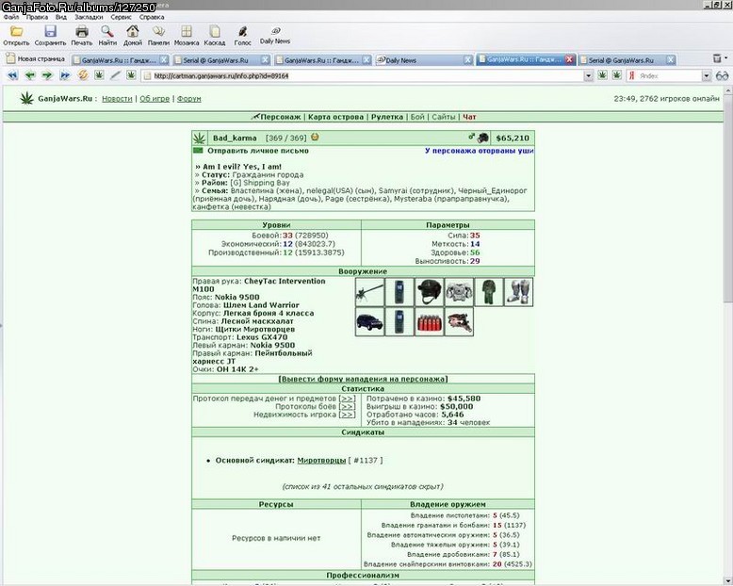This screenshot has height=586, width=733.
Task: Expand the address bar history dropdown
Action: 589,75
